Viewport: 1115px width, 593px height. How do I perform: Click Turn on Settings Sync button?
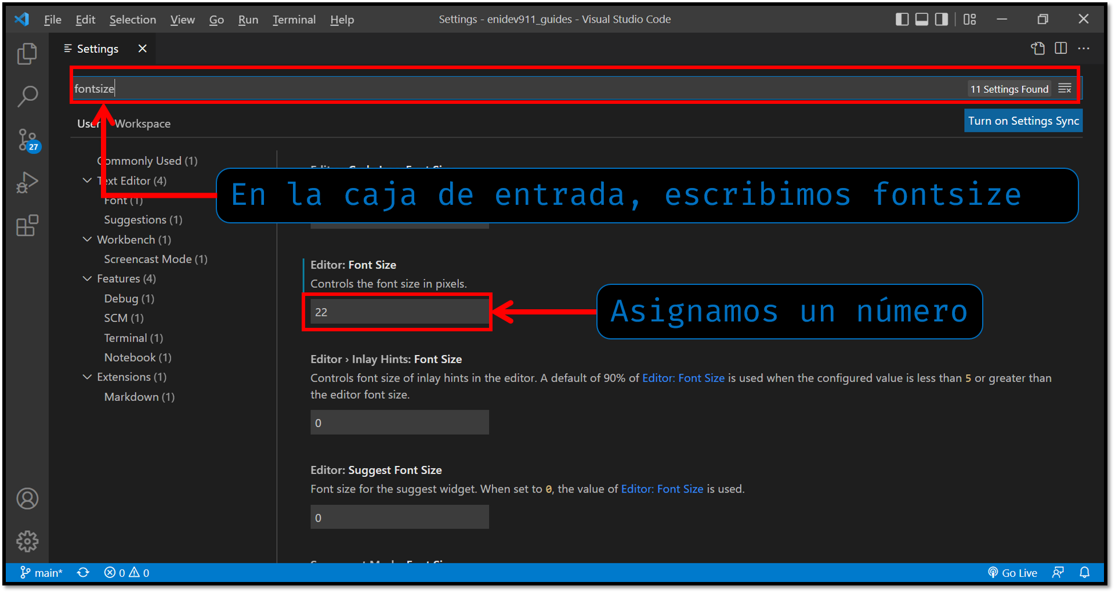point(1023,121)
